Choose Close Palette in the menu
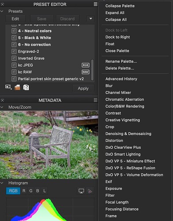This screenshot has height=221, width=173. click(117, 51)
